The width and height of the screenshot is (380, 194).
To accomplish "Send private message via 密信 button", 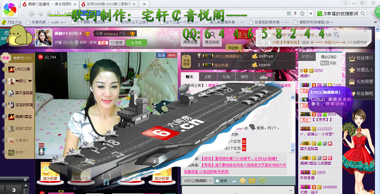I will click(x=117, y=43).
